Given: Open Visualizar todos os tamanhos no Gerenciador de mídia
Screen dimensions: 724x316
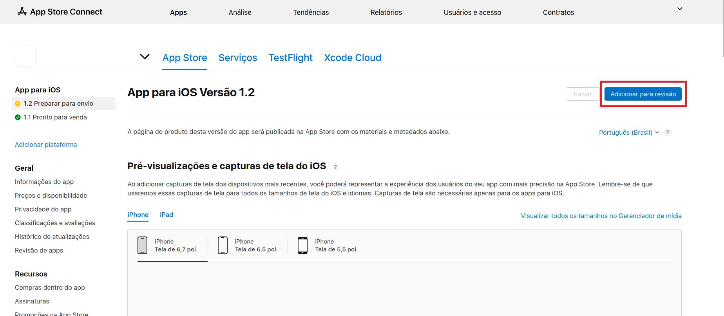Looking at the screenshot, I should tap(601, 216).
